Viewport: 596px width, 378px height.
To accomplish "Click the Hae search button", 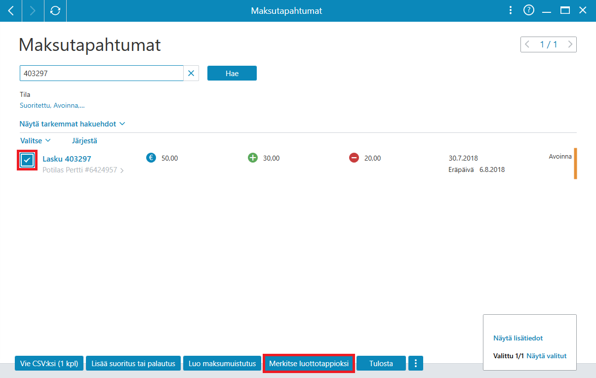I will point(232,73).
